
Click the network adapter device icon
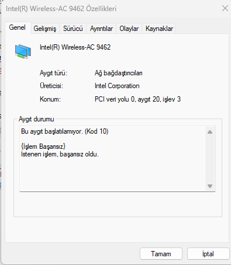pyautogui.click(x=23, y=51)
